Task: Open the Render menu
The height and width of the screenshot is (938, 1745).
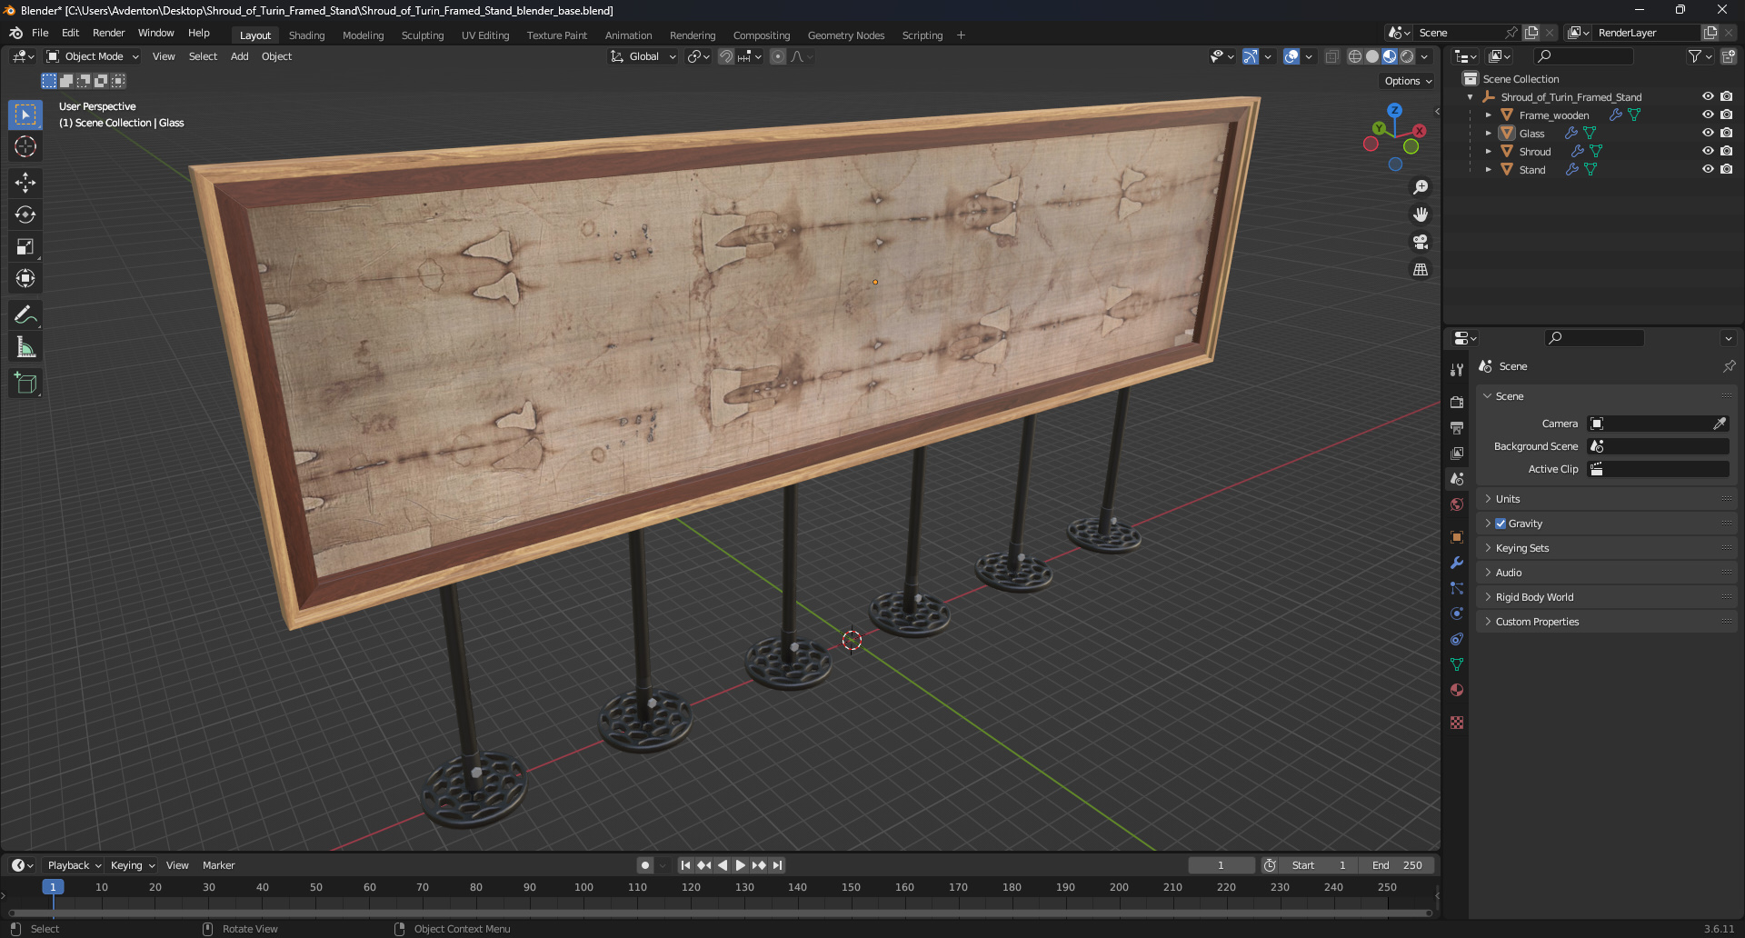Action: (x=108, y=33)
